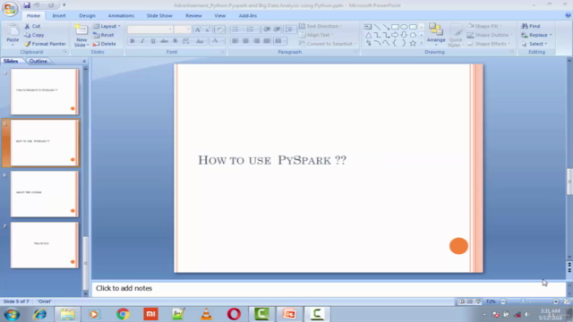Decrease font size
The height and width of the screenshot is (322, 573).
pos(208,30)
